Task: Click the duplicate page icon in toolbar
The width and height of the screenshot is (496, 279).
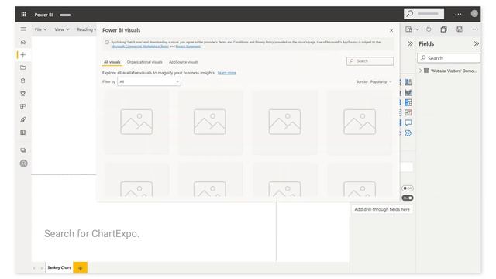Action: (x=444, y=29)
